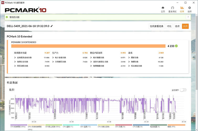Click the 对比 compare button

click(x=169, y=26)
